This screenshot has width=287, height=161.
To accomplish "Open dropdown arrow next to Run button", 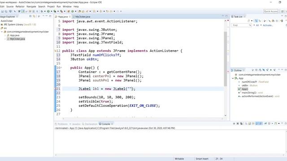I will pos(52,11).
